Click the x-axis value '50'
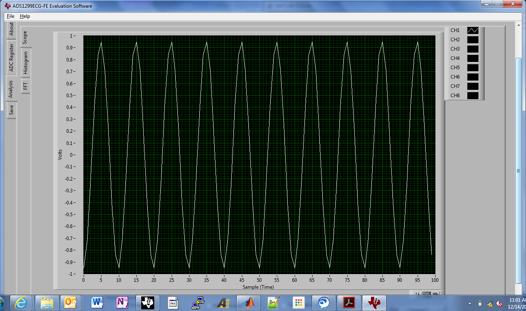526x311 pixels. pos(259,280)
